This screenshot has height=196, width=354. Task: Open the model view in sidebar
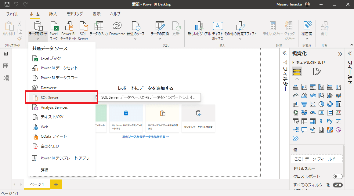pos(6,78)
